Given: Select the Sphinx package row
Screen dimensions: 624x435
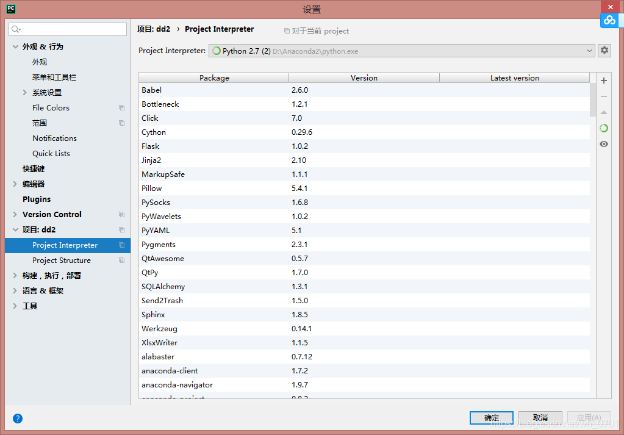Looking at the screenshot, I should (364, 314).
